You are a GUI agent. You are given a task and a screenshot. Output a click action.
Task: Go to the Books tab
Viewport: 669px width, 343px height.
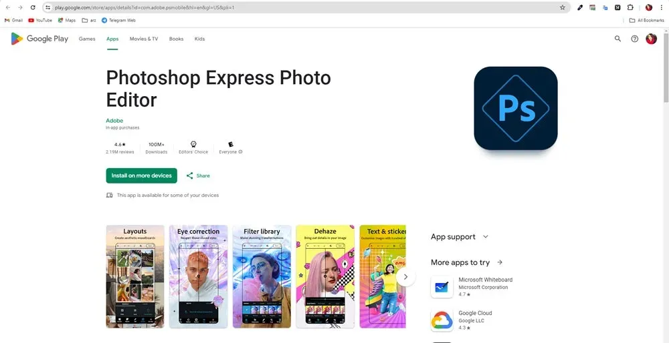point(176,39)
